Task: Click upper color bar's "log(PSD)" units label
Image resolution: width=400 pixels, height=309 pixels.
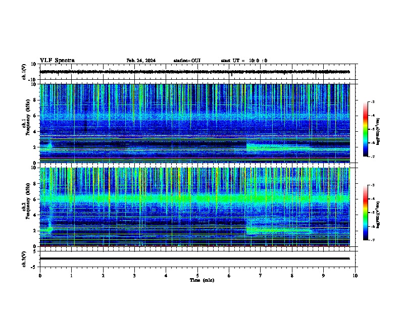Action: pos(378,131)
